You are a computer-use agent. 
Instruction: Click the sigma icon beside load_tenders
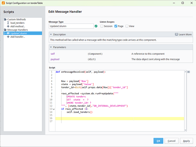click(8, 23)
